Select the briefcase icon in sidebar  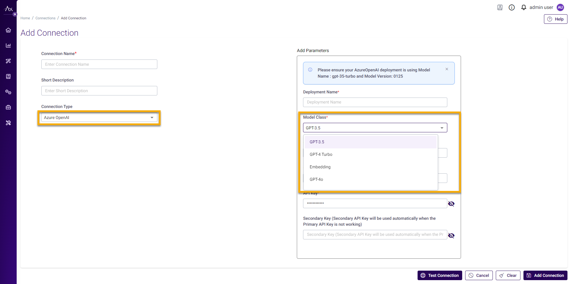8,107
